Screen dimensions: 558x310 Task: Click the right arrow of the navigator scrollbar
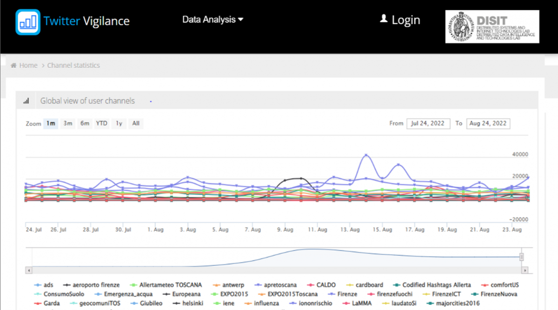525,270
